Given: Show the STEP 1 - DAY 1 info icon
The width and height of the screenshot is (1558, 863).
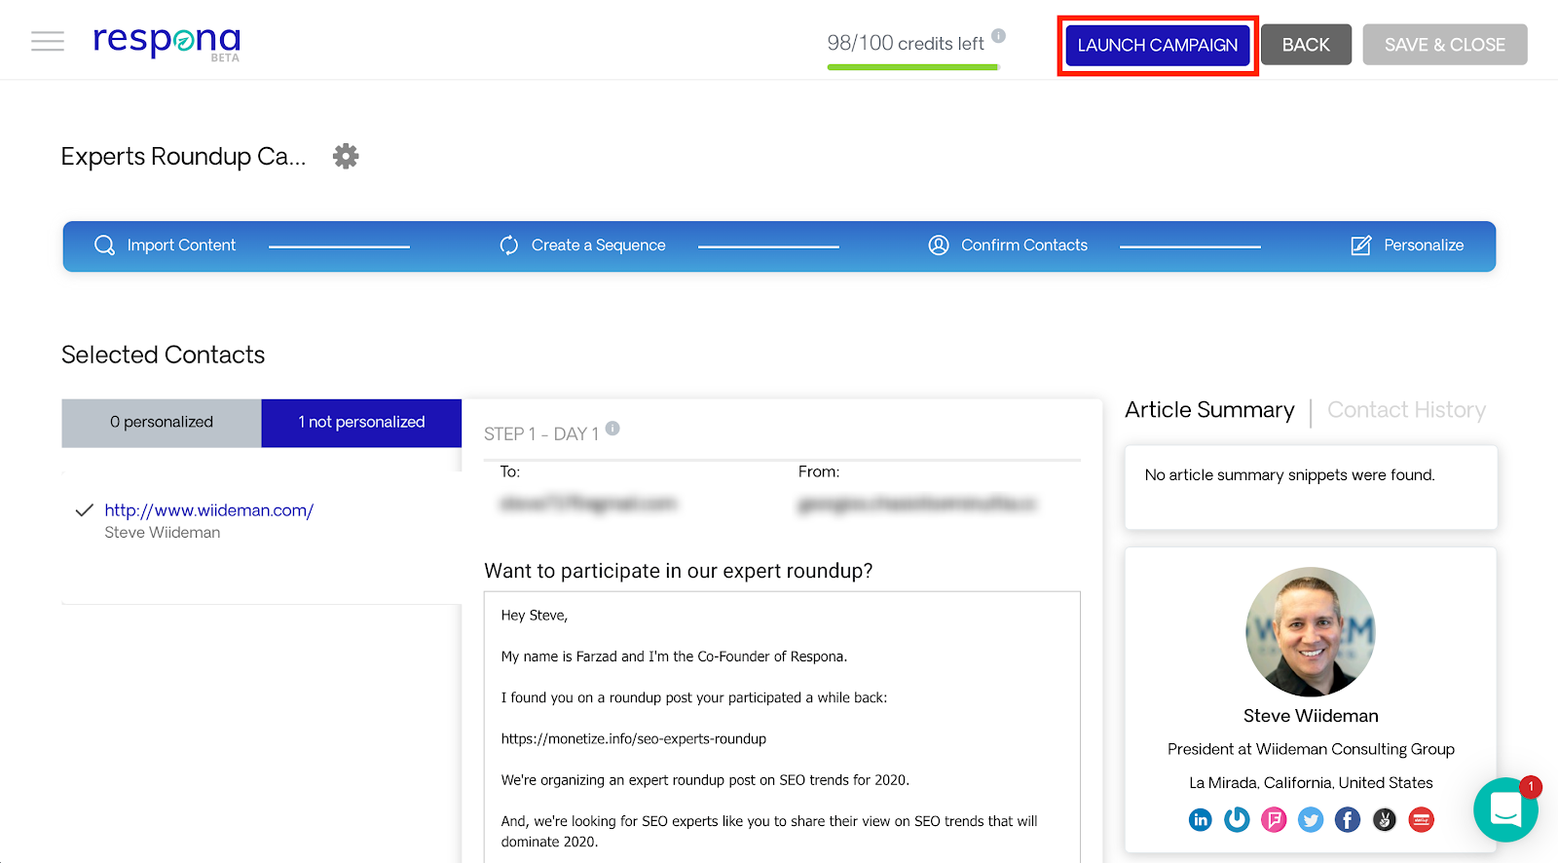Looking at the screenshot, I should coord(612,428).
